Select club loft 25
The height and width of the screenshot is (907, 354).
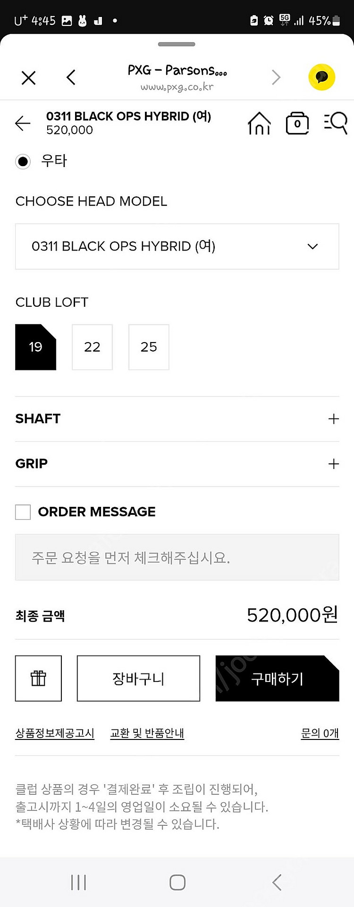(149, 347)
